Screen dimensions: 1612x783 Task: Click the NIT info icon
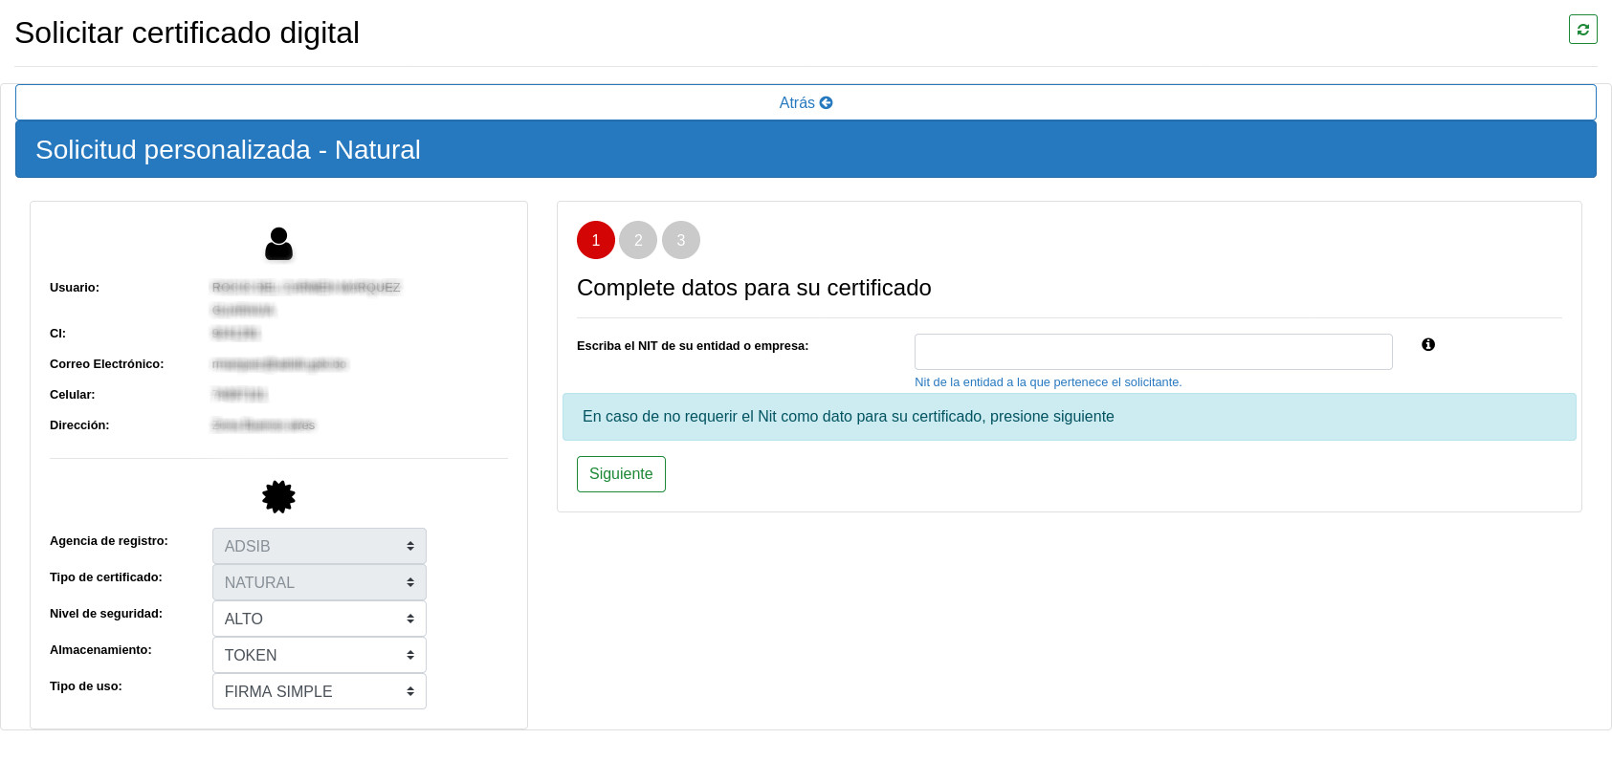tap(1427, 345)
